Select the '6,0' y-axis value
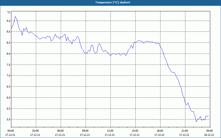The image size is (221, 138). [9, 98]
